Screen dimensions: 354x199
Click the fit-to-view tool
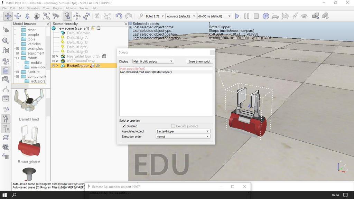[46, 16]
